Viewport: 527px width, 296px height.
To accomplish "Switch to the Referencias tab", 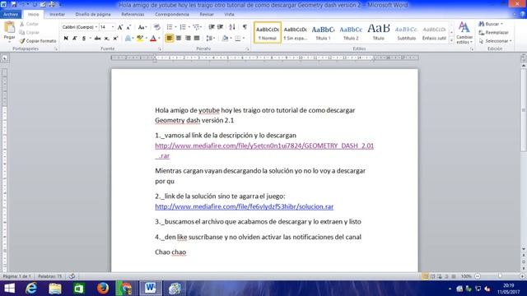I will [x=133, y=15].
